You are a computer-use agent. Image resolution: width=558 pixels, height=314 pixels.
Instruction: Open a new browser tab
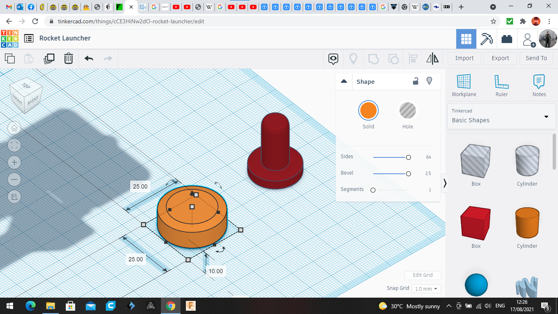pyautogui.click(x=461, y=7)
